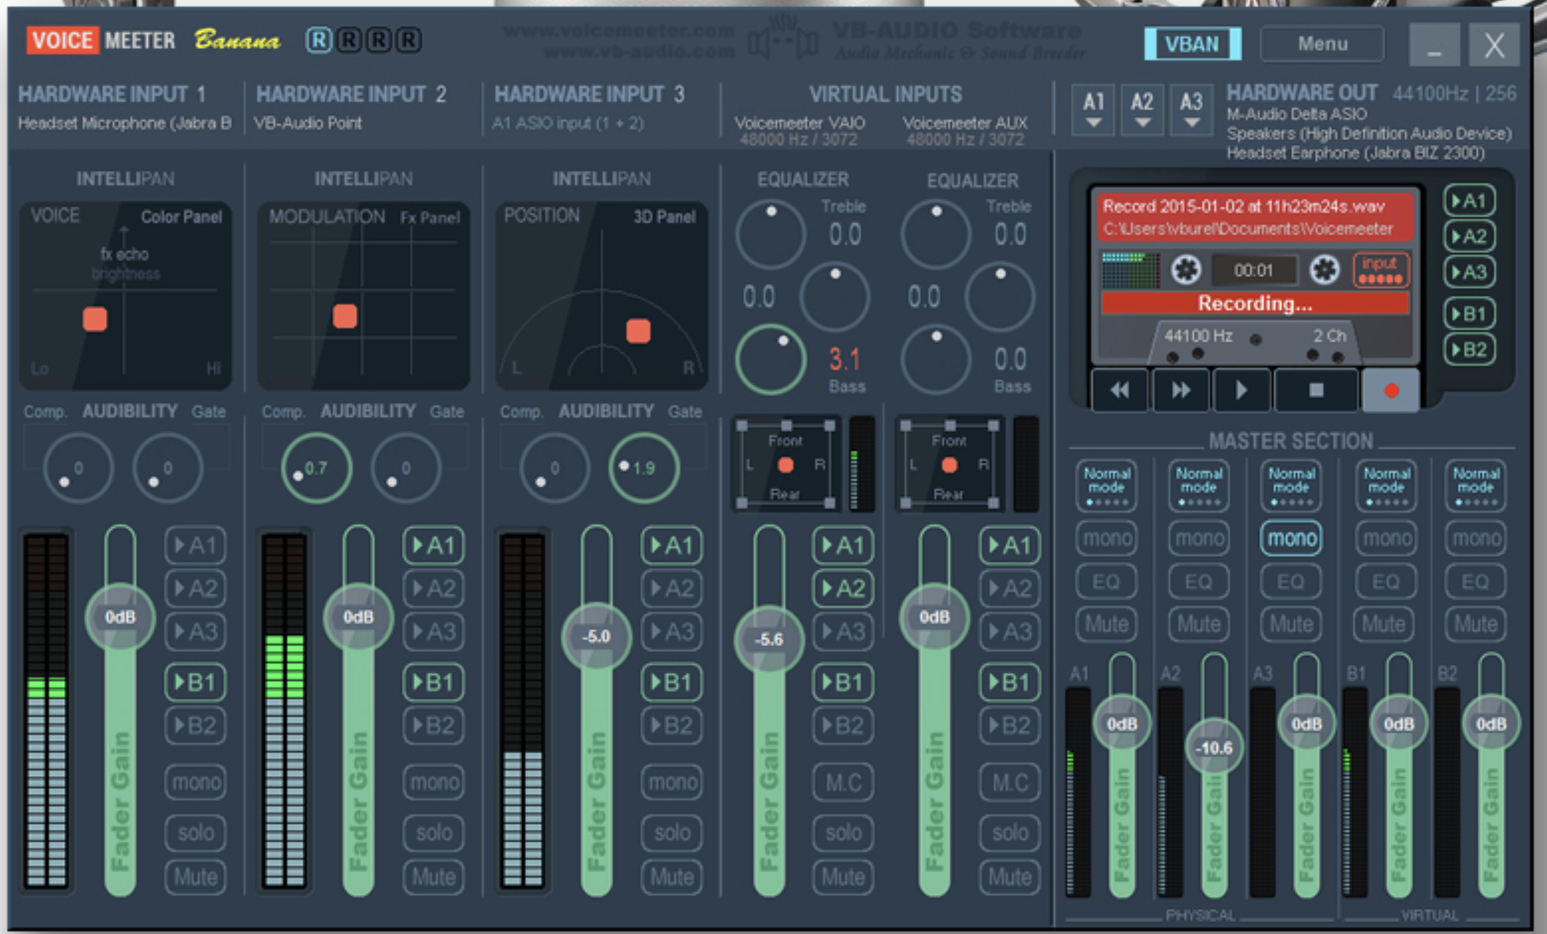
Task: Click recorder's A1 bus arrow button
Action: [1469, 201]
